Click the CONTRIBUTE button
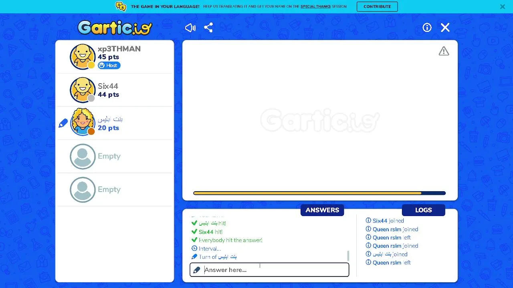The width and height of the screenshot is (513, 288). pos(377,6)
